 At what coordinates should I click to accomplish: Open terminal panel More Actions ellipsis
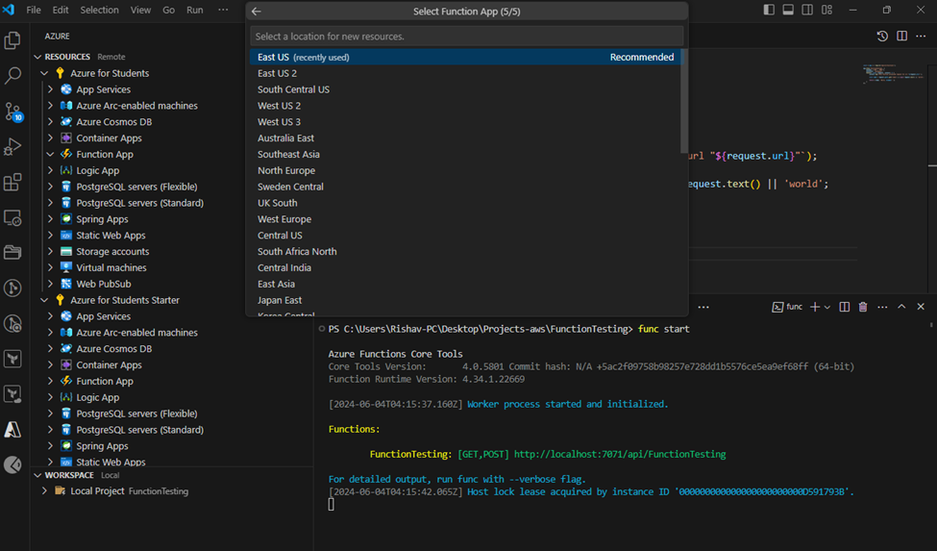[882, 307]
